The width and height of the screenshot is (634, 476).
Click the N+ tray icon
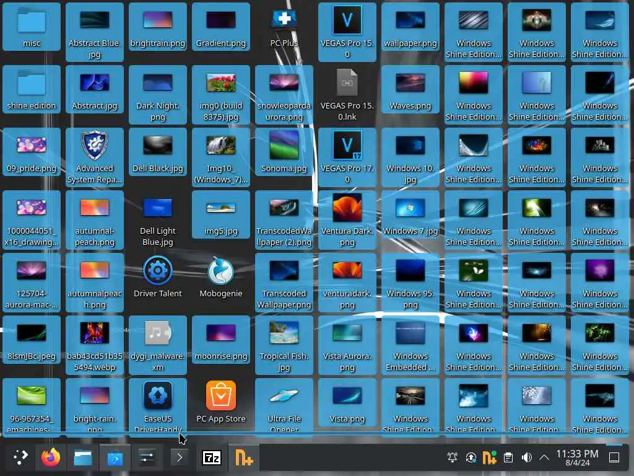pyautogui.click(x=489, y=458)
